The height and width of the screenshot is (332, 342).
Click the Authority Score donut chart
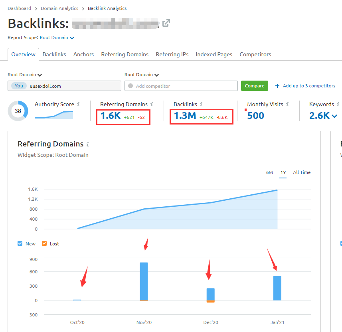click(x=18, y=111)
